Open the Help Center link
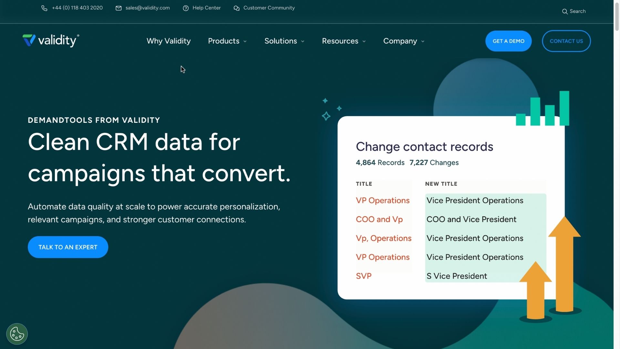The height and width of the screenshot is (349, 620). (x=207, y=8)
